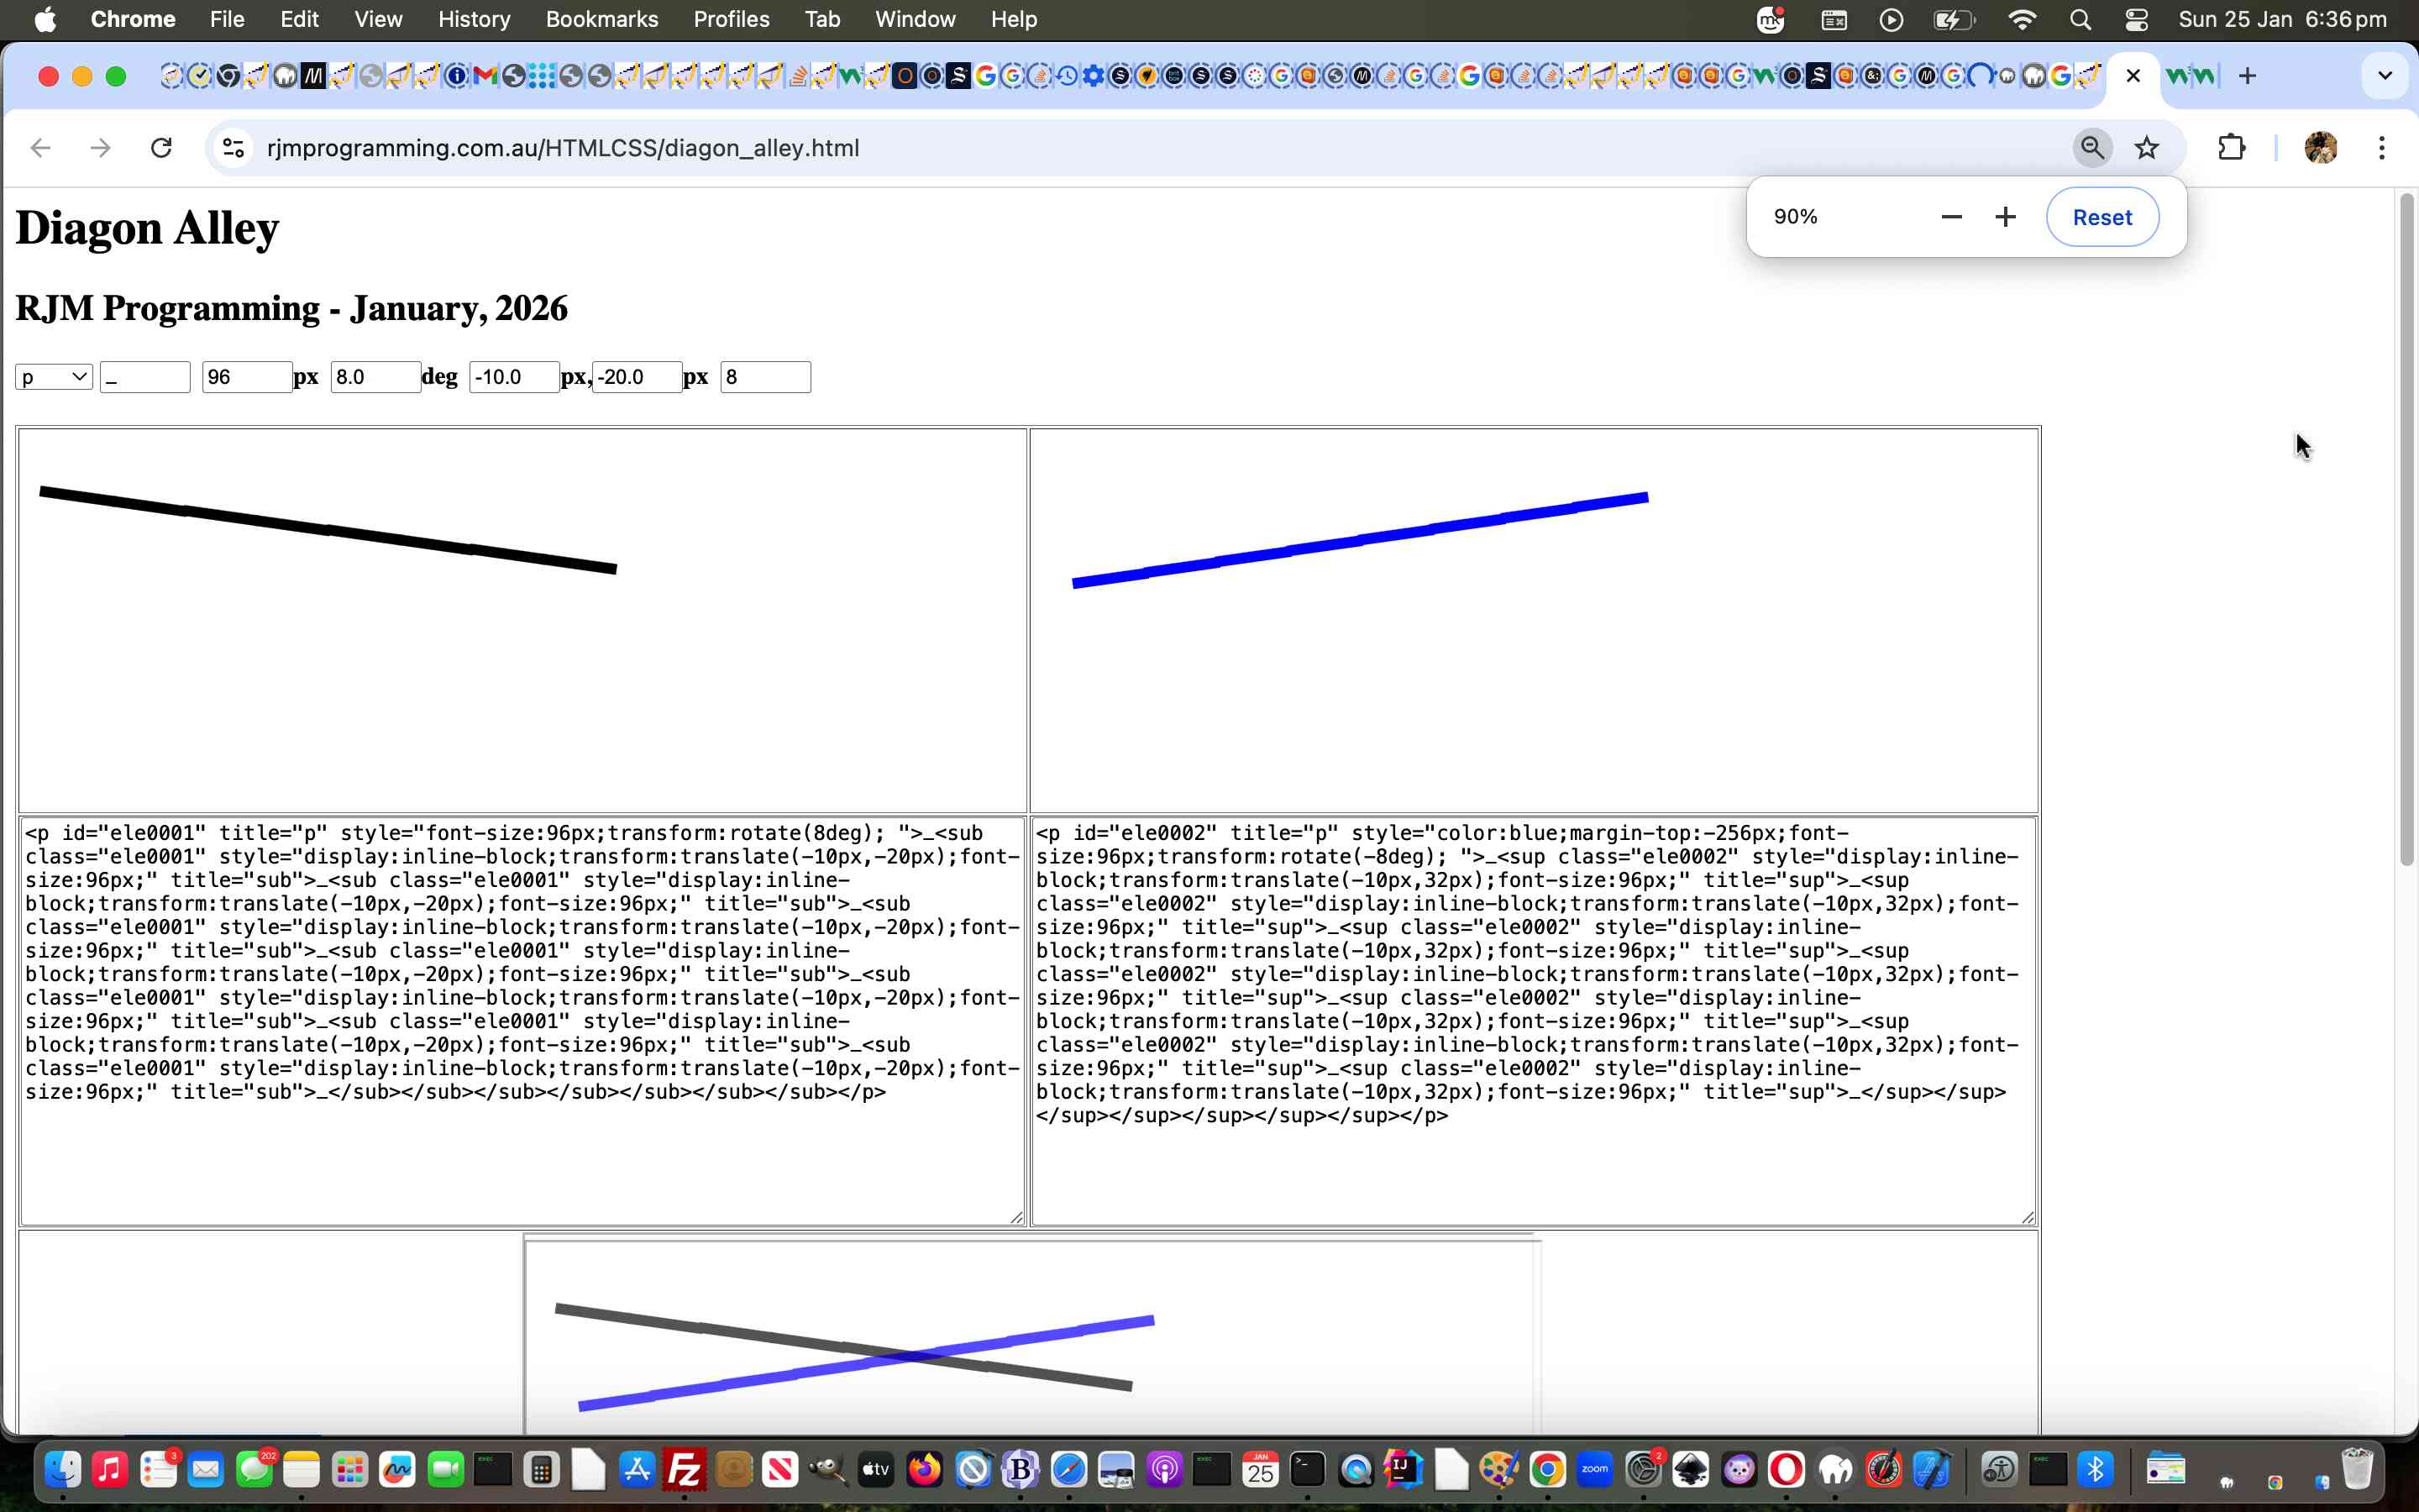Open Zoom from the Dock
This screenshot has height=1512, width=2419.
pos(1595,1469)
